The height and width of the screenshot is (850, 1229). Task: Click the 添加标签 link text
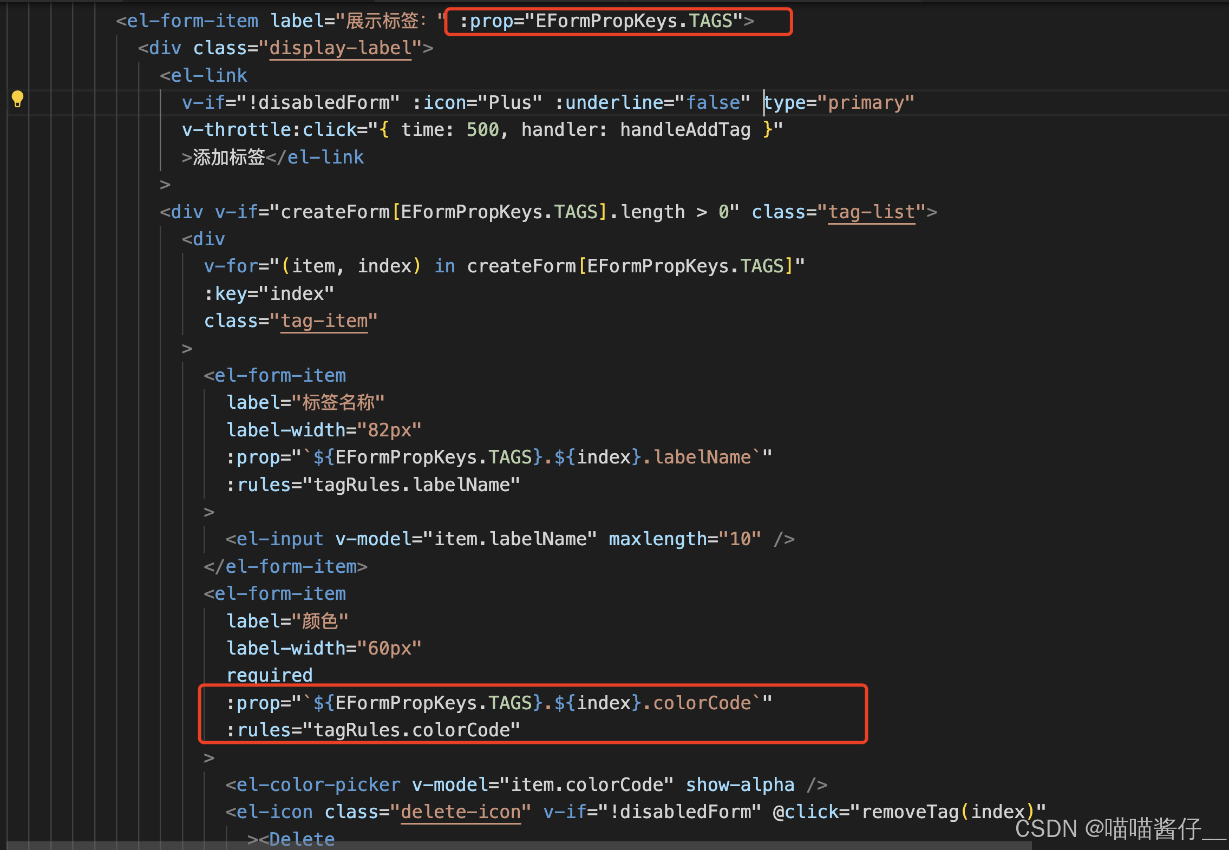coord(226,157)
